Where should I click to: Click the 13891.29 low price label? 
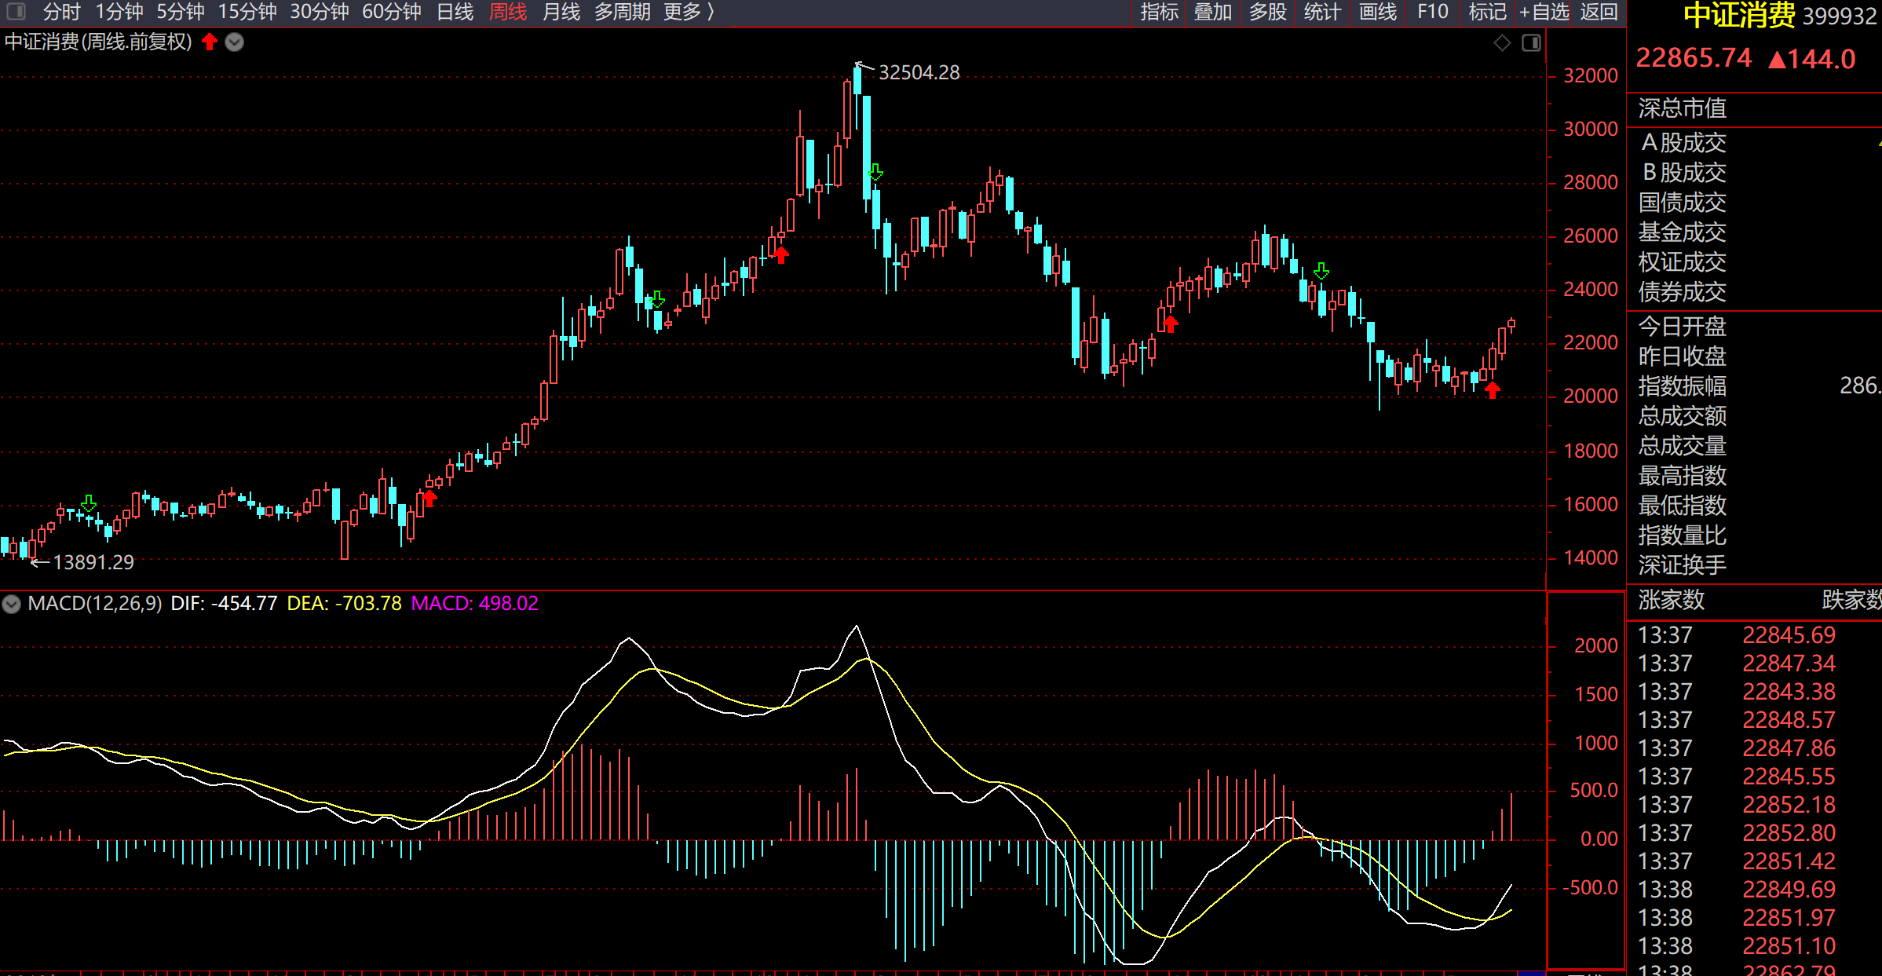tap(93, 562)
